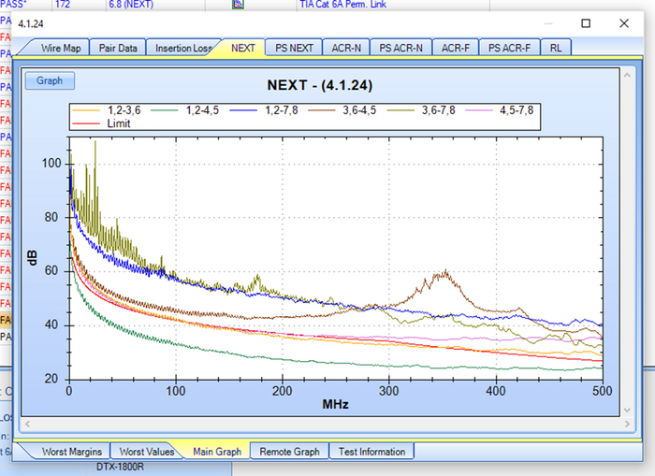The height and width of the screenshot is (476, 655).
Task: Open the Worst Values bottom tab
Action: (147, 452)
